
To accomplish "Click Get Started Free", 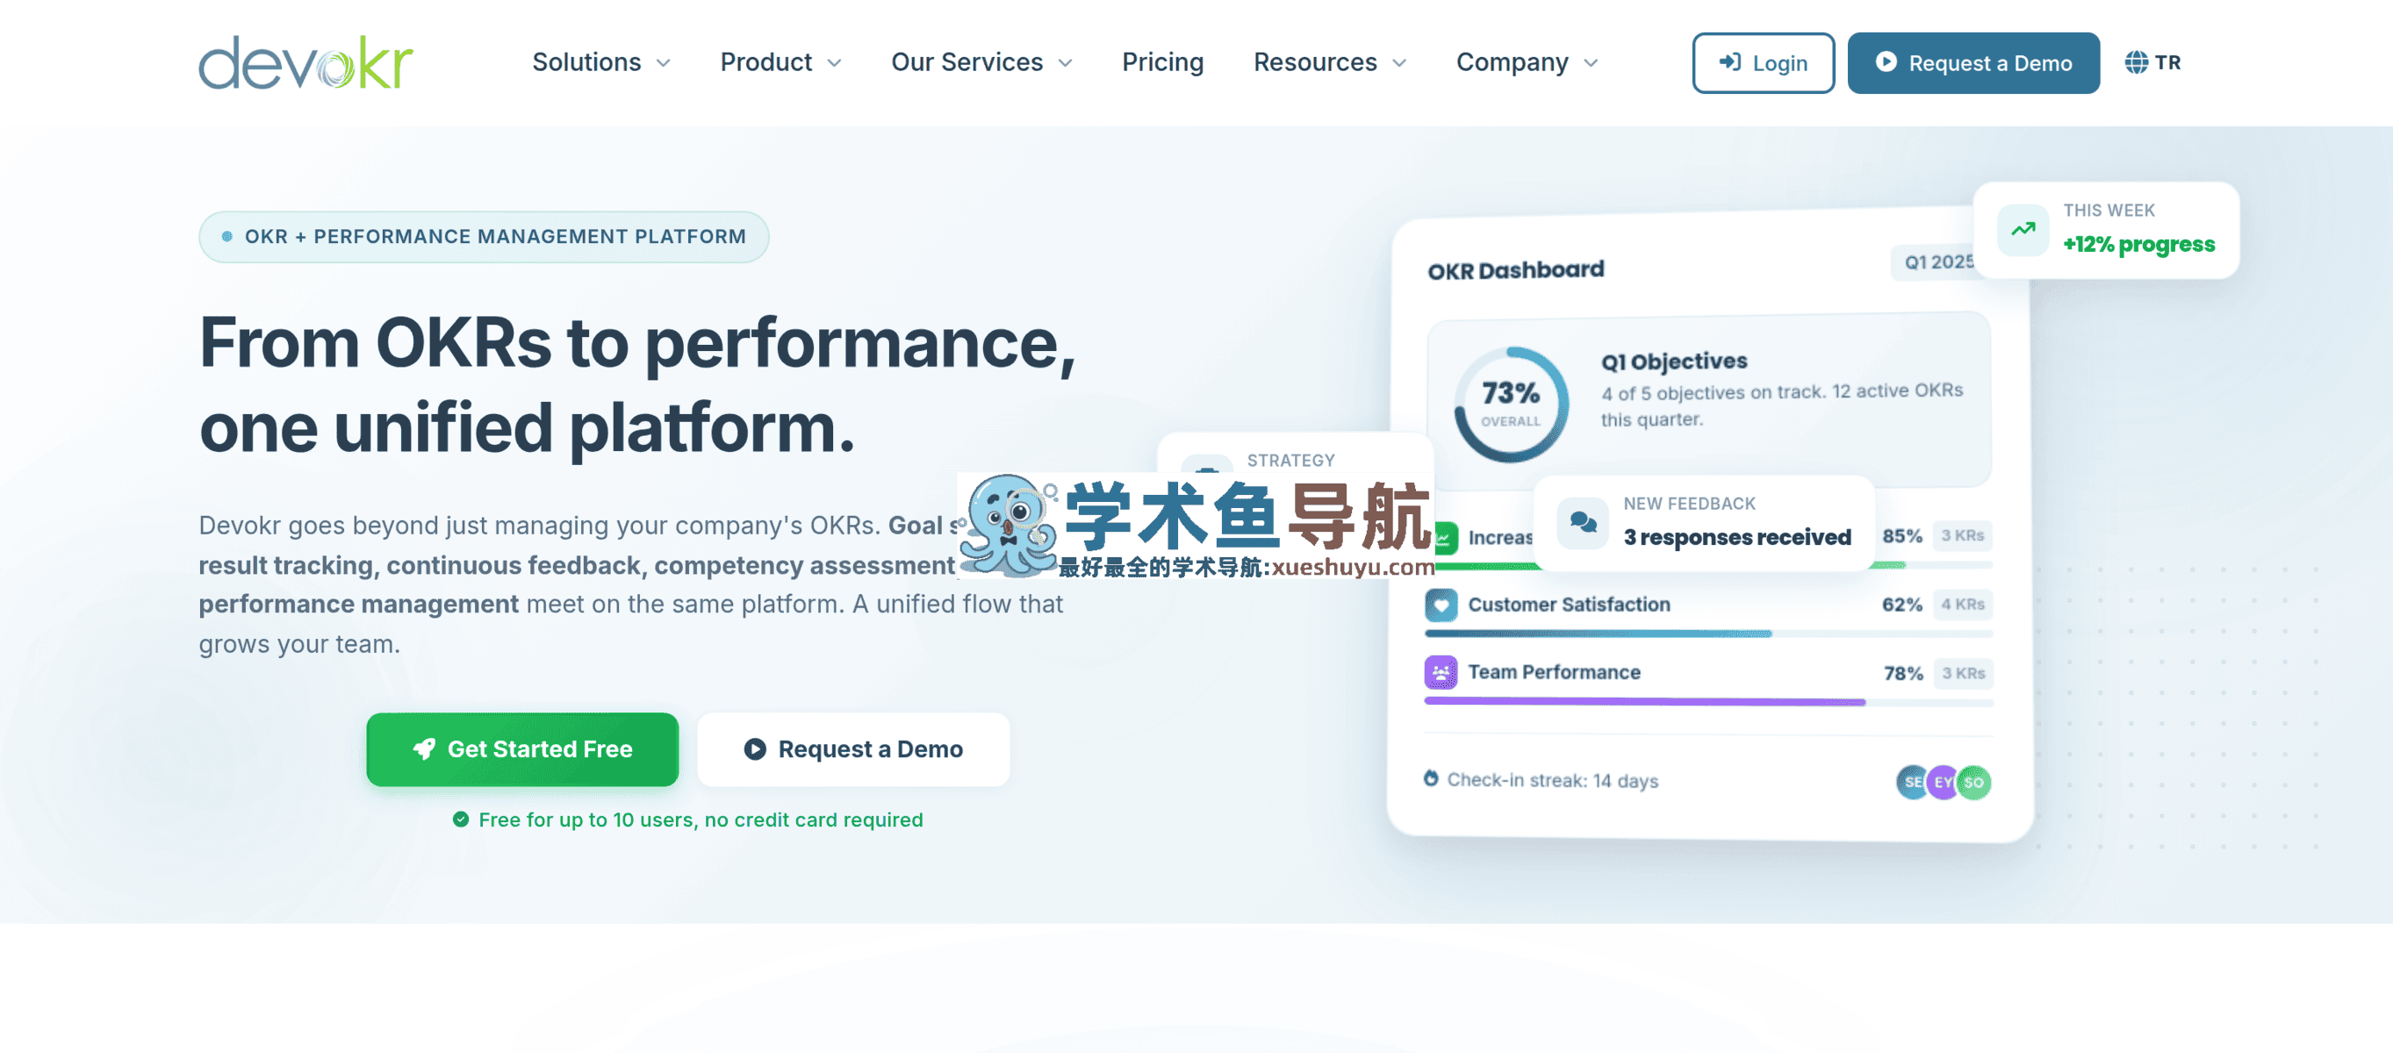I will (522, 749).
